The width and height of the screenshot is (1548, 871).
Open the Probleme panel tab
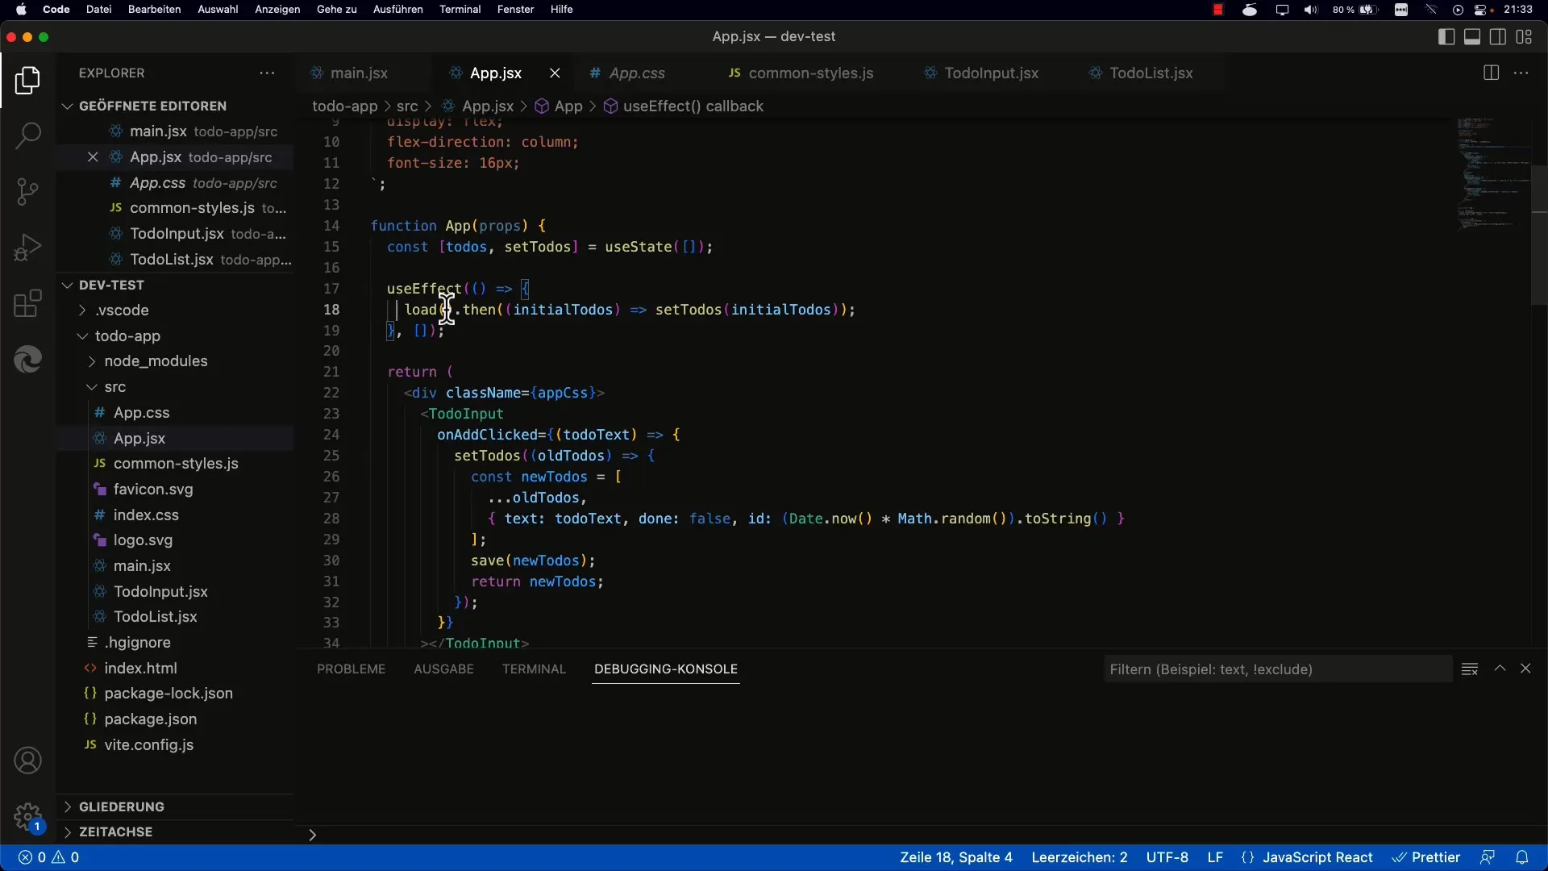click(x=351, y=669)
